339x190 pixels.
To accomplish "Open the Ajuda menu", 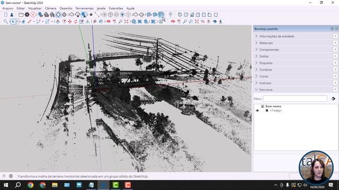I will (x=130, y=8).
